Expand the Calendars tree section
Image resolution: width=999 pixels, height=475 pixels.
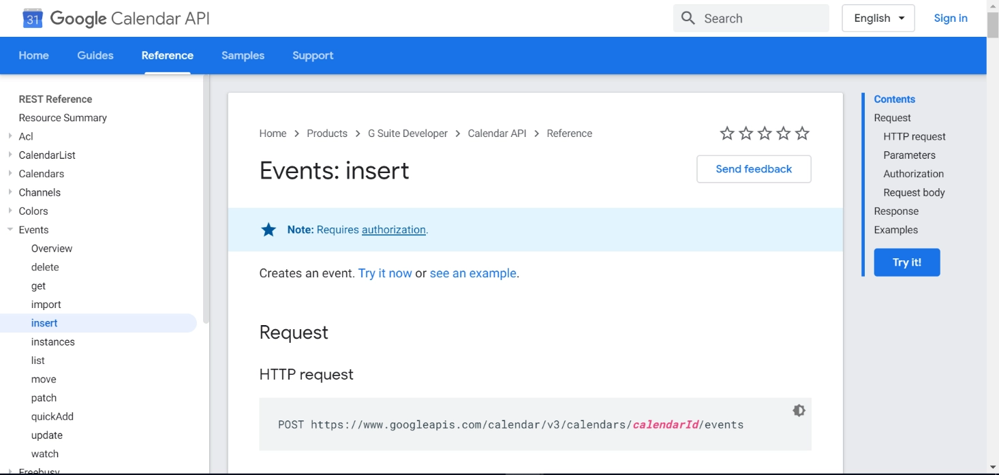10,174
